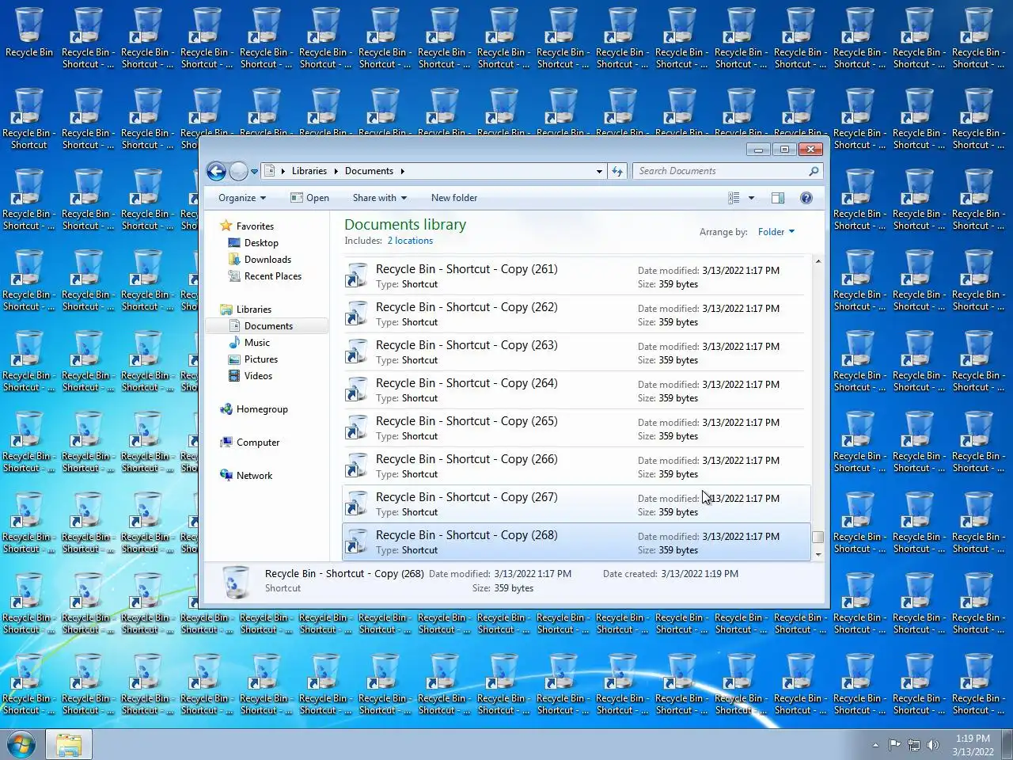Create a New folder
The width and height of the screenshot is (1013, 760).
click(x=454, y=198)
